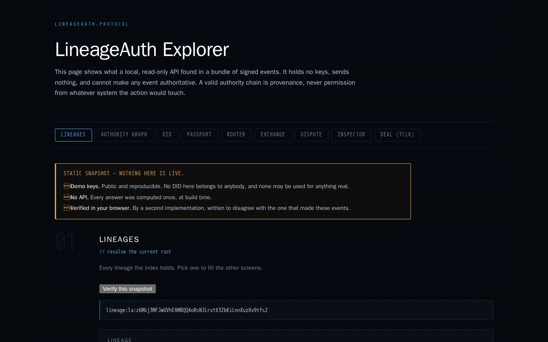Open the Dispute tab
Image resolution: width=548 pixels, height=342 pixels.
pos(312,135)
